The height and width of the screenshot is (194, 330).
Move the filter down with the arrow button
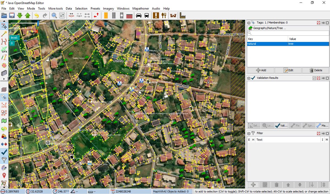300,185
